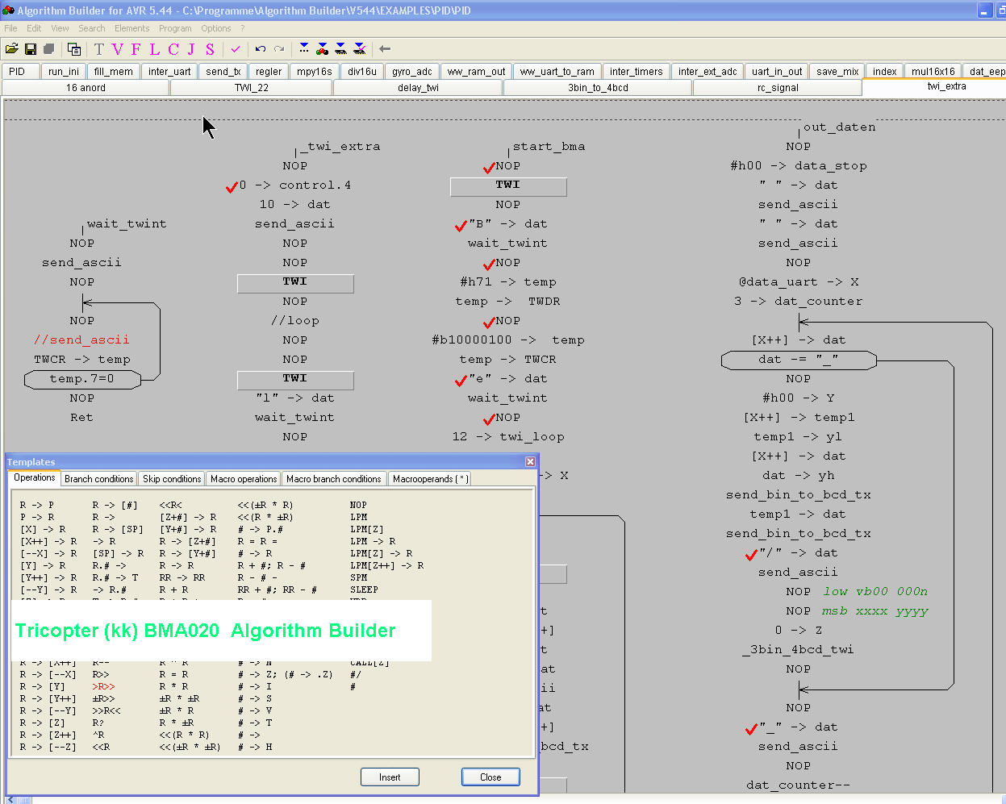The width and height of the screenshot is (1006, 804).
Task: Open Macro branch conditions tab in Templates
Action: [333, 478]
